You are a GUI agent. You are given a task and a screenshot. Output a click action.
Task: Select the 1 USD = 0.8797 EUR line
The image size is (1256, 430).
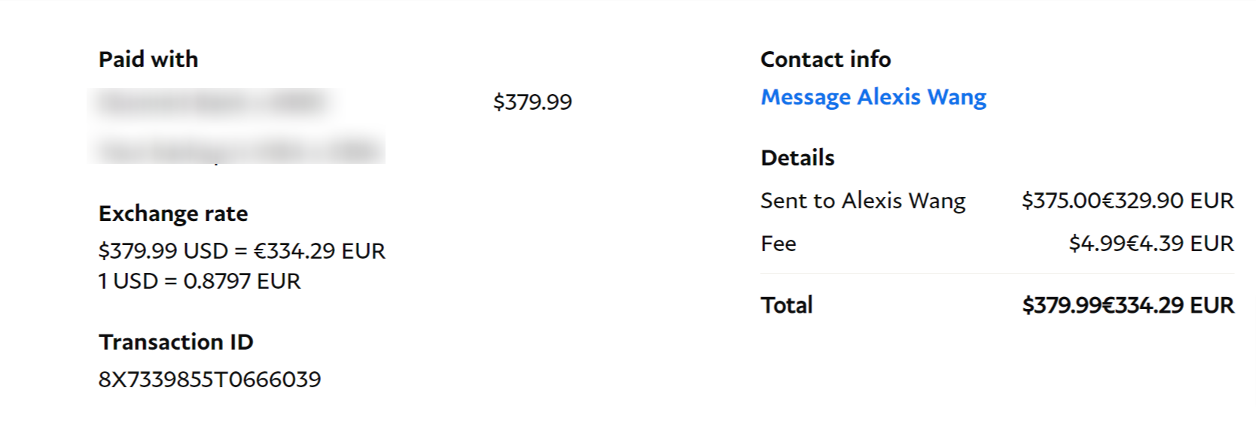(199, 281)
